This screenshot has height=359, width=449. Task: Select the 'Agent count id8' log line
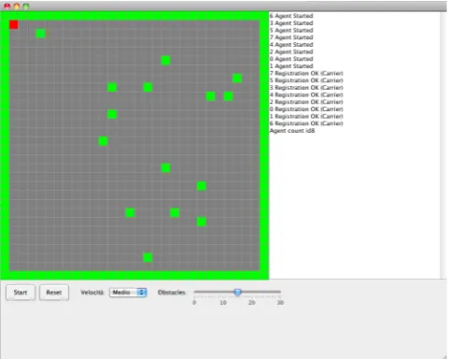(x=292, y=131)
